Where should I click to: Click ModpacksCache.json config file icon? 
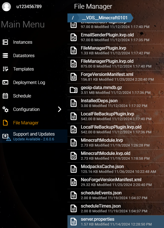pyautogui.click(x=74, y=169)
